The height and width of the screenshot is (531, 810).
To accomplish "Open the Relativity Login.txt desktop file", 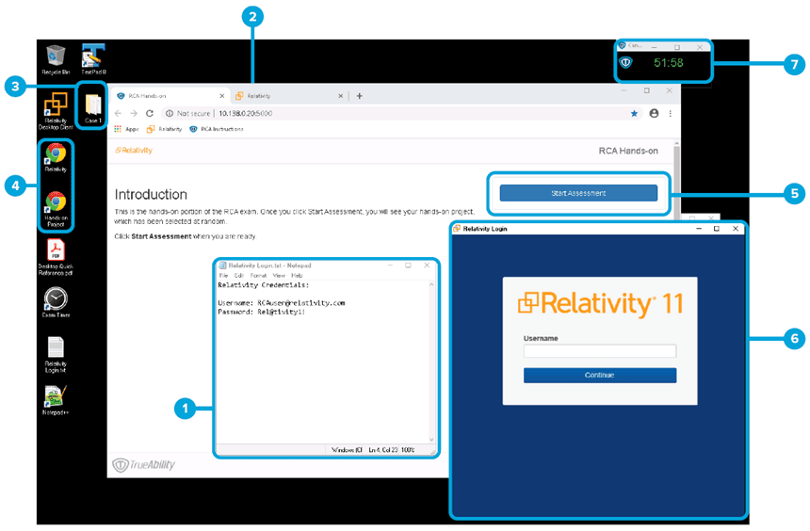I will click(x=56, y=355).
